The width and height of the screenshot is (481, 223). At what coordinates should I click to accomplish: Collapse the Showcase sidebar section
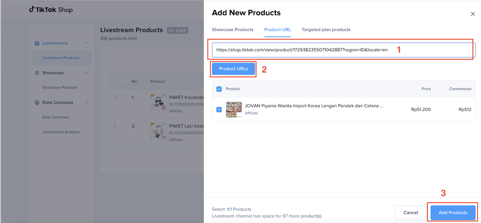[x=87, y=72]
